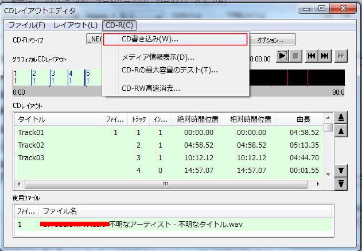The height and width of the screenshot is (251, 362).
Task: Move track up one position icon
Action: pyautogui.click(x=342, y=131)
